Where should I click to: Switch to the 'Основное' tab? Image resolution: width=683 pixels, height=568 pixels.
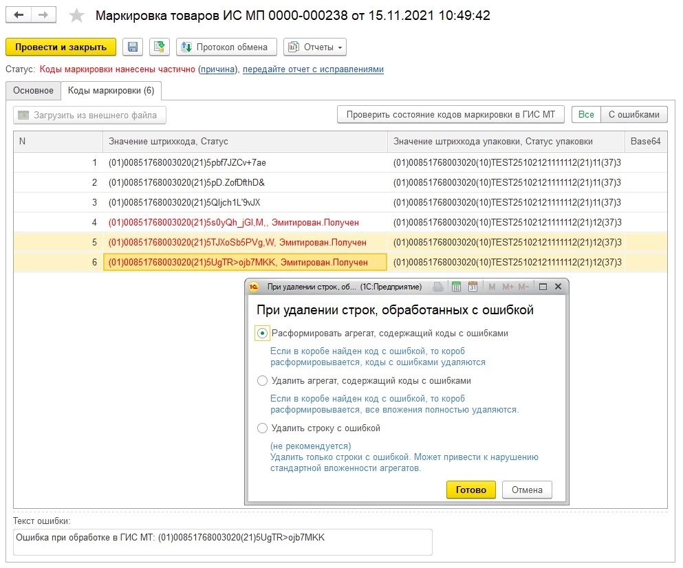33,91
